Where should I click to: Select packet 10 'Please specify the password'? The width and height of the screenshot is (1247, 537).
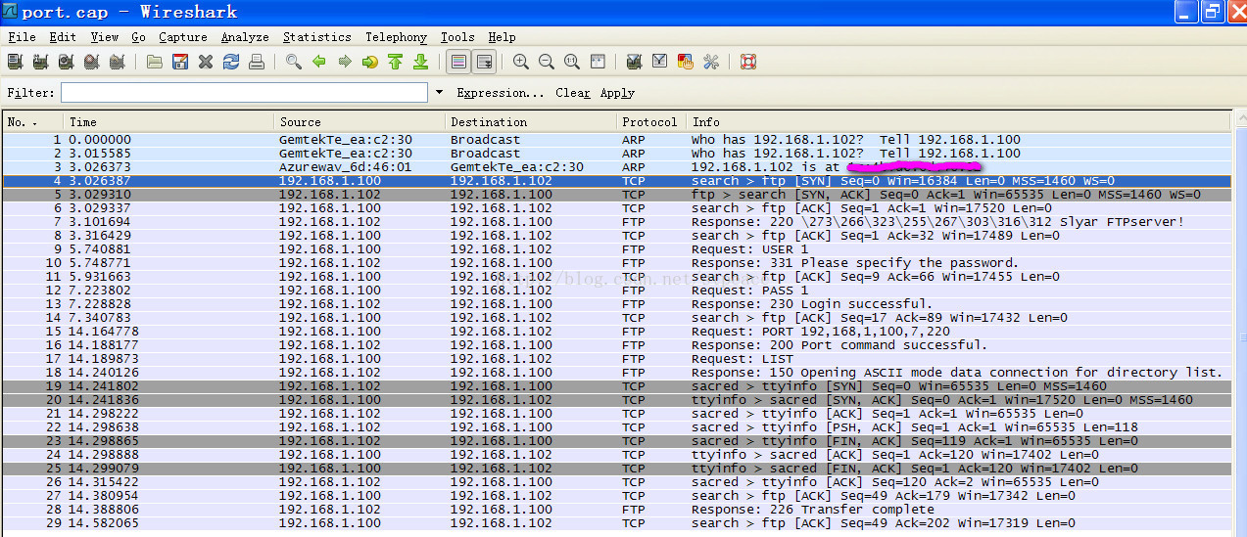click(x=616, y=263)
